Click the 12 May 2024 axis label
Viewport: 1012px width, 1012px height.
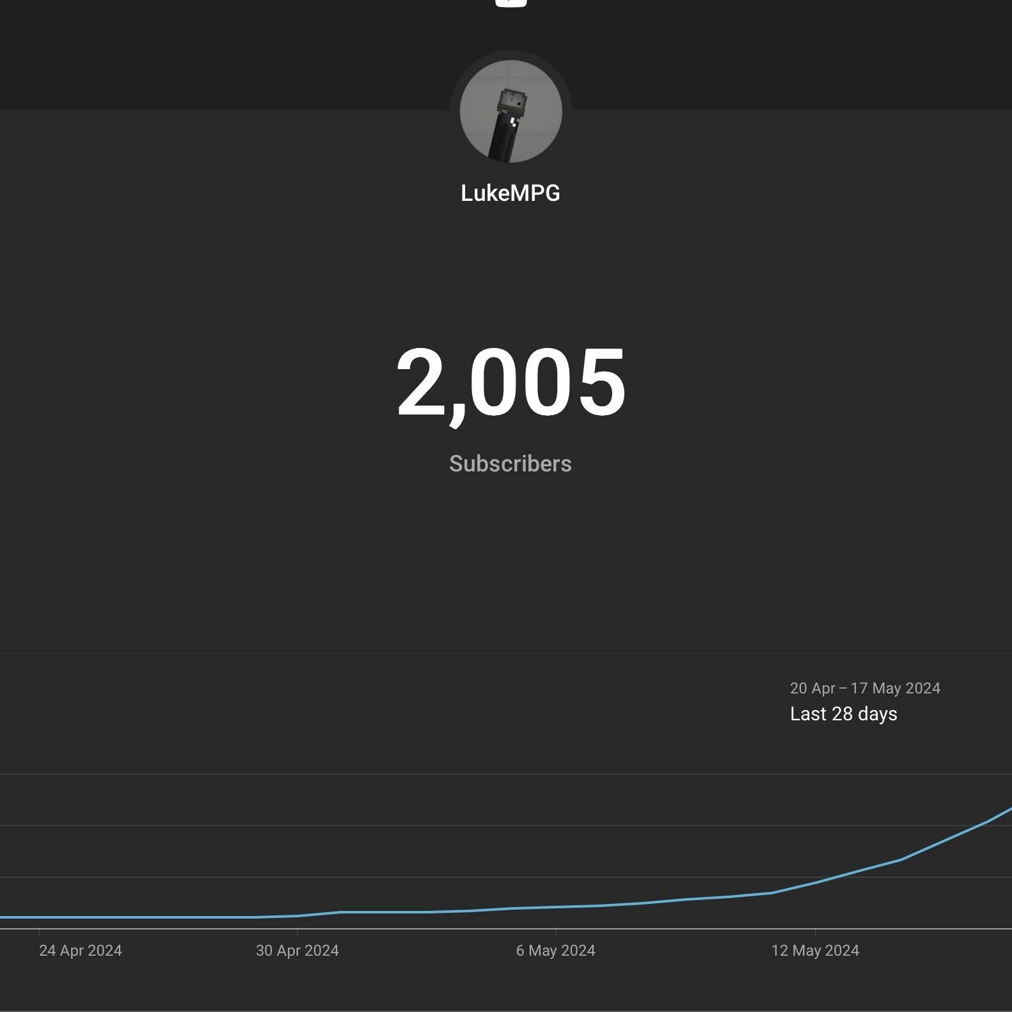coord(815,951)
